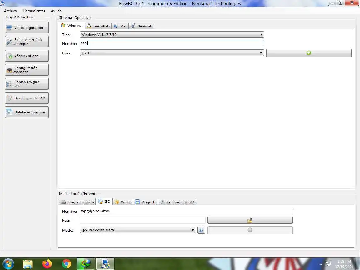This screenshot has width=360, height=270.
Task: Launch Firefox from the taskbar
Action: (47, 264)
